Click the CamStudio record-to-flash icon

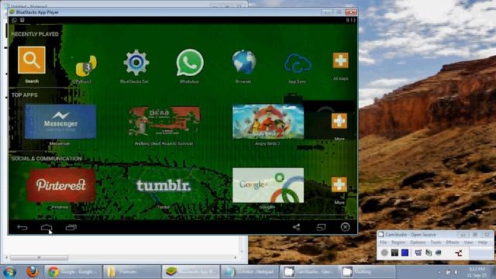click(439, 253)
